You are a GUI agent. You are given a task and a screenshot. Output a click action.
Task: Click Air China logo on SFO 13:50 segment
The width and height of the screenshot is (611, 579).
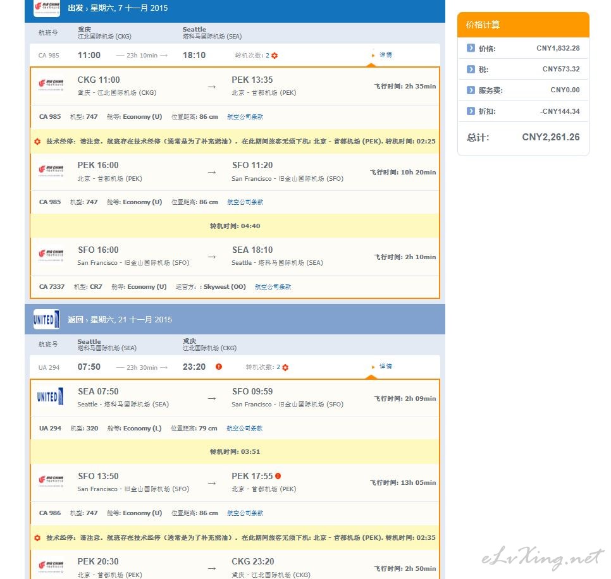51,480
